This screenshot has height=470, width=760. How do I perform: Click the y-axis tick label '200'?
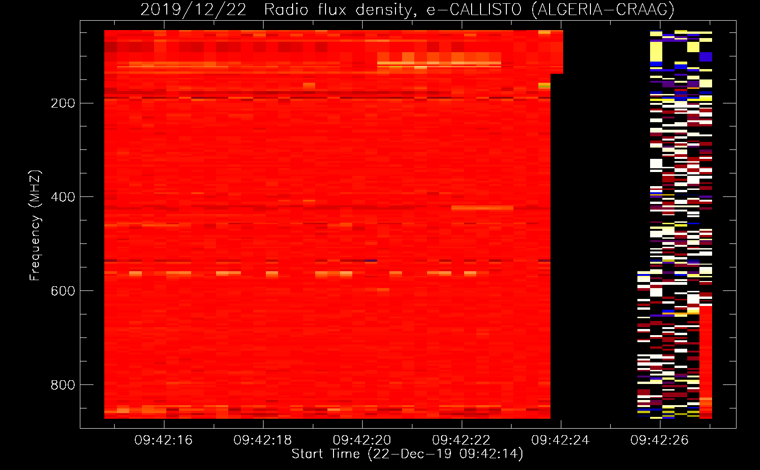tap(63, 103)
